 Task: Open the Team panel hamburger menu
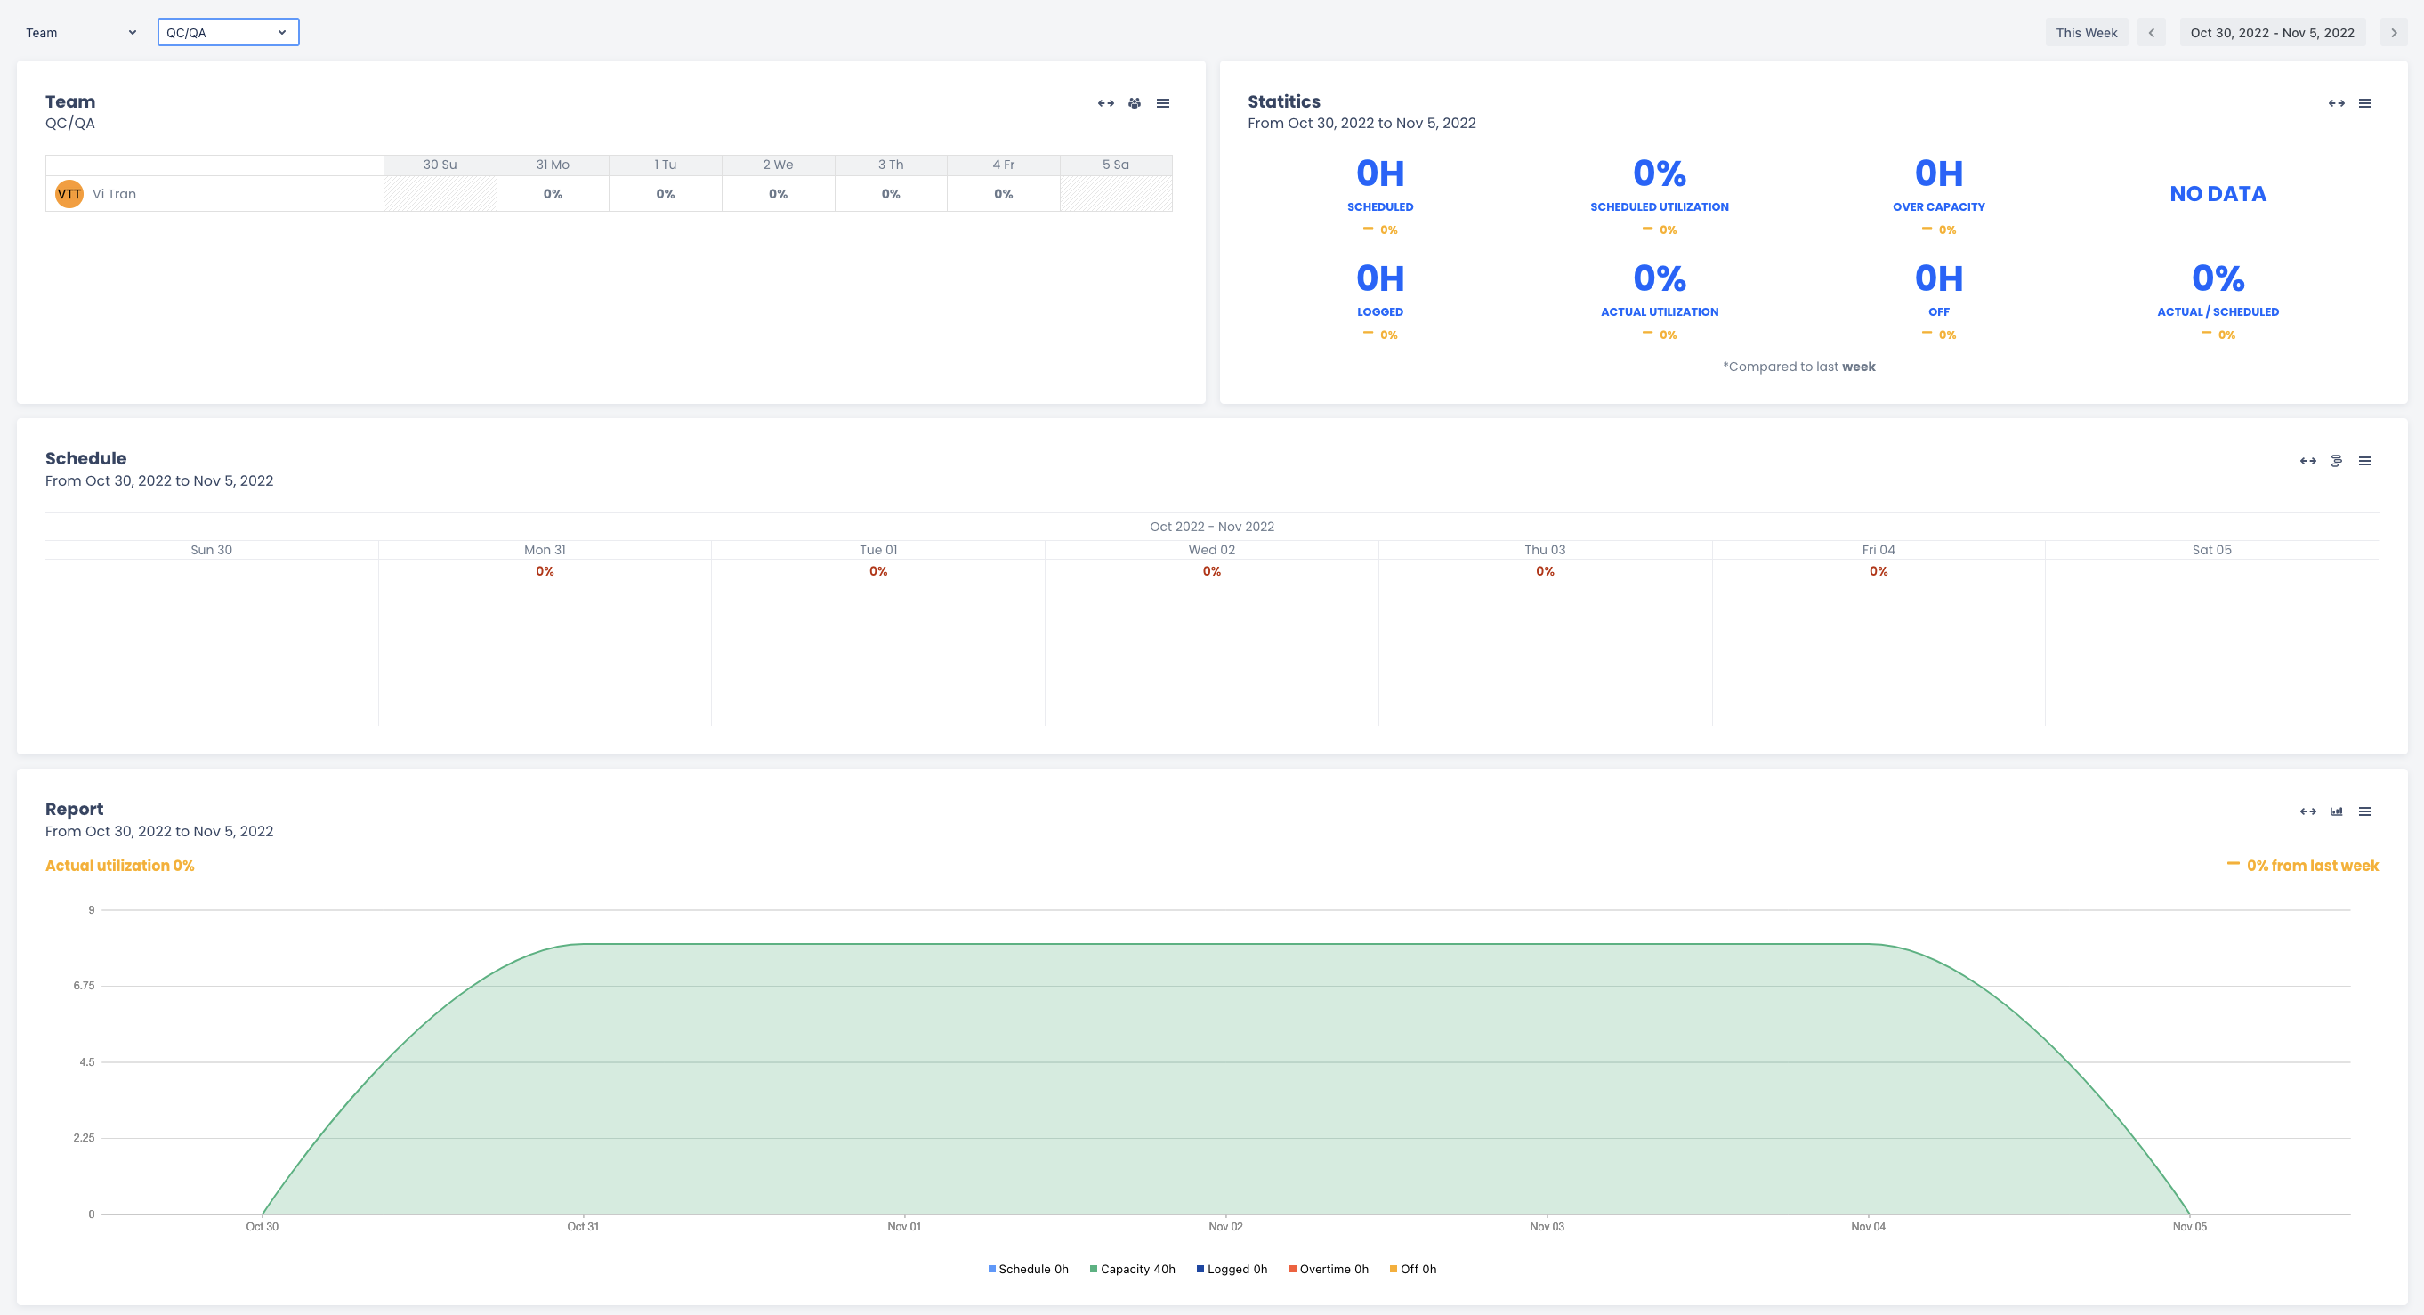point(1163,103)
